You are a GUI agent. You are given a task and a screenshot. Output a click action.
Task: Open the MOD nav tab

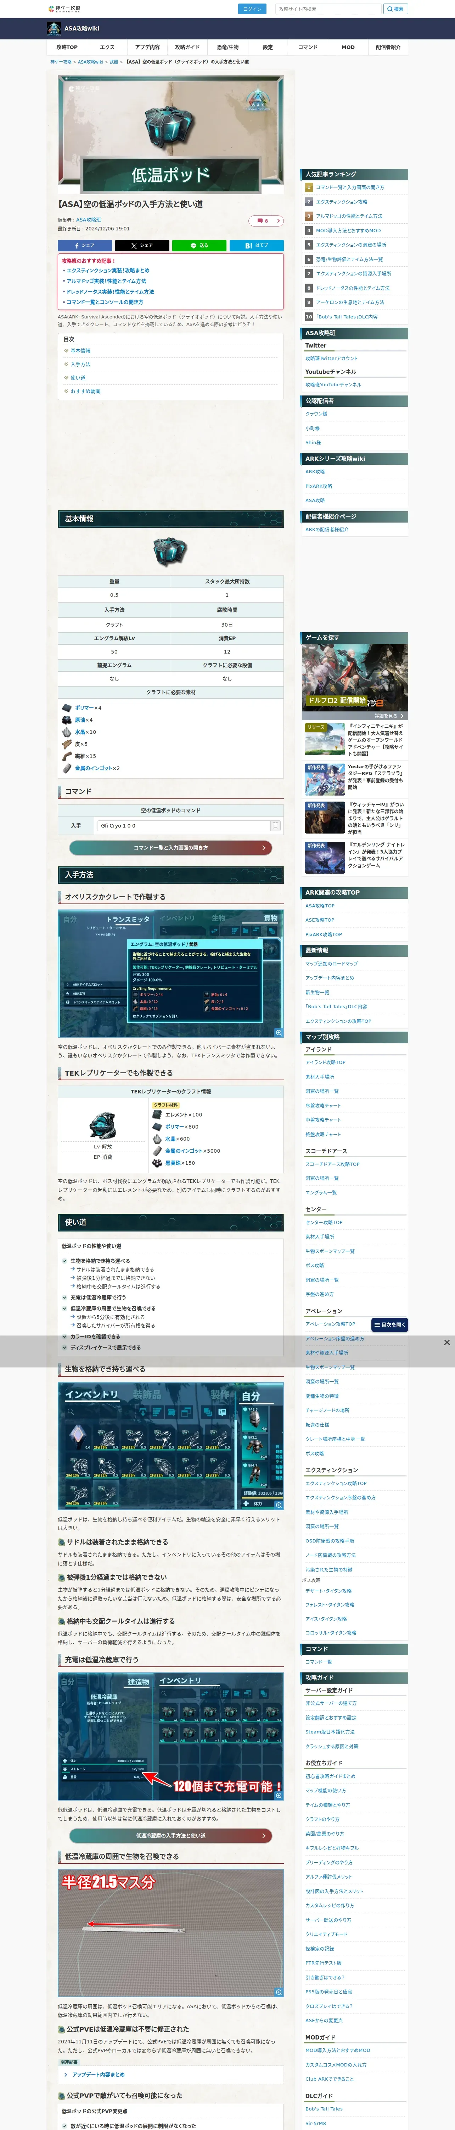(348, 47)
